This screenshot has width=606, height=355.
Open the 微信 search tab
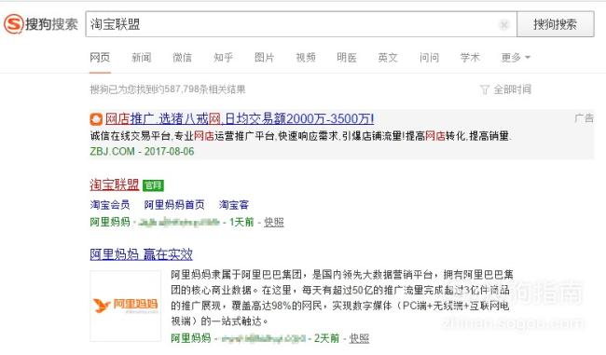[x=182, y=58]
